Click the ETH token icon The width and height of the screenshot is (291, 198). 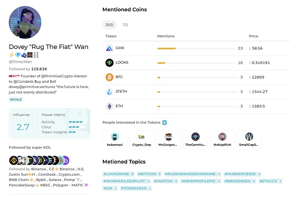[109, 106]
